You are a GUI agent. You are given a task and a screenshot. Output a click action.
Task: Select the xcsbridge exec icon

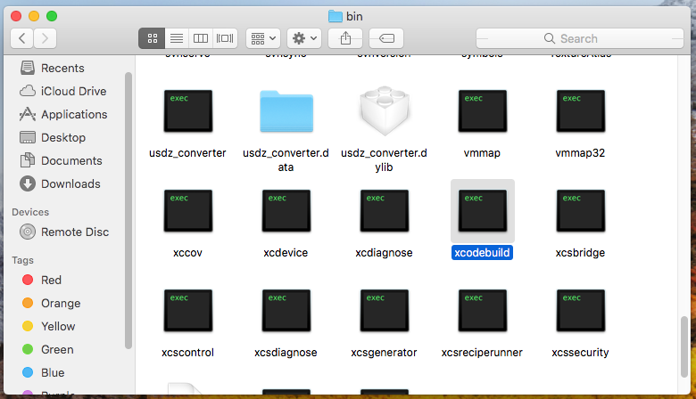(x=581, y=211)
